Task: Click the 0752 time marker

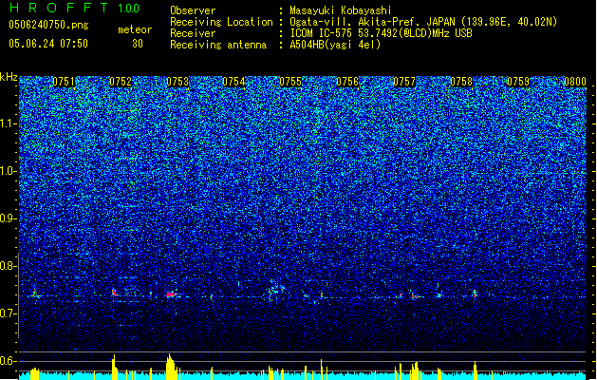Action: (121, 82)
